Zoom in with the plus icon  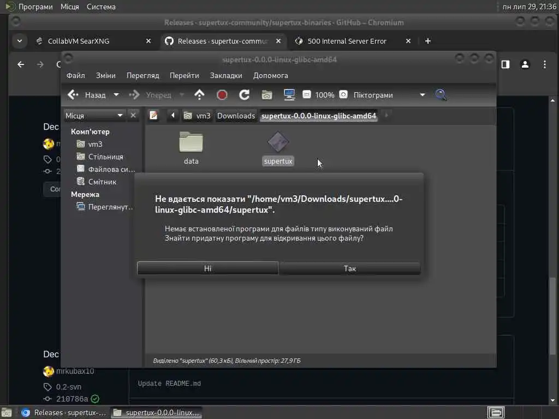[x=343, y=94]
